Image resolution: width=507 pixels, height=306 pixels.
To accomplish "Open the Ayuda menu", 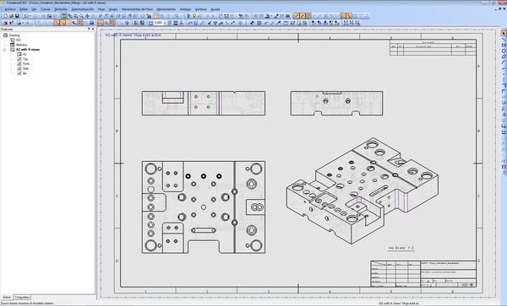I will (215, 9).
